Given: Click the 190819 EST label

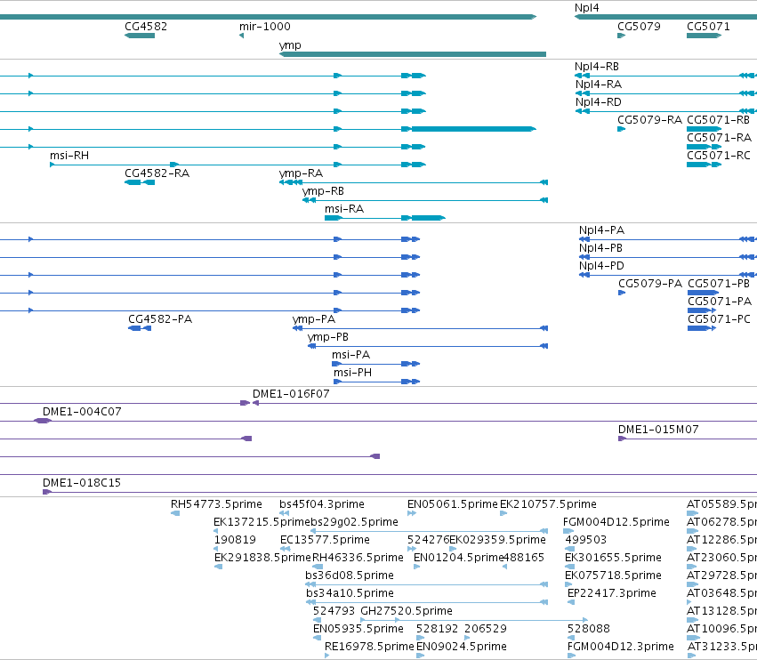Looking at the screenshot, I should [x=235, y=540].
